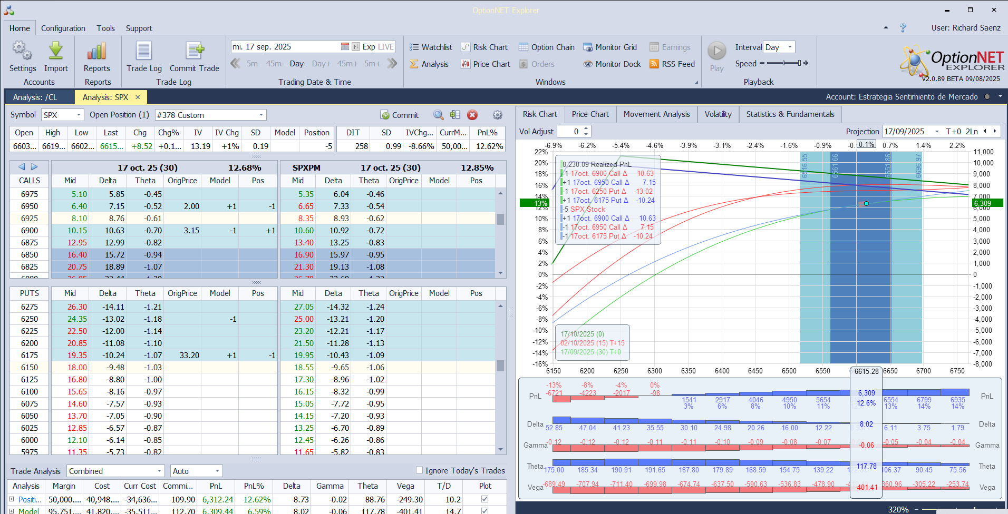The width and height of the screenshot is (1008, 514).
Task: Open the Watchlist window
Action: pos(431,47)
